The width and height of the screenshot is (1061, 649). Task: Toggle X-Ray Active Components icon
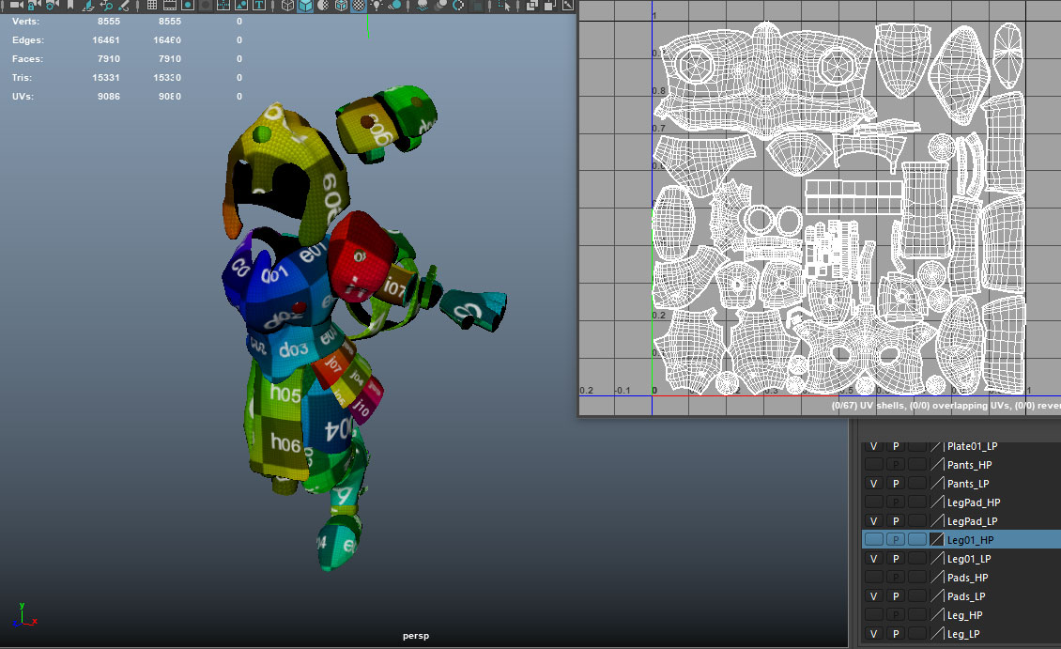tap(549, 6)
